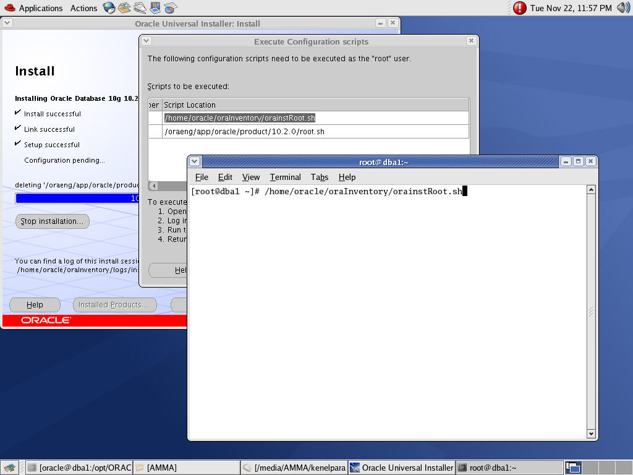
Task: Switch to AMMA folder taskbar window
Action: 187,468
